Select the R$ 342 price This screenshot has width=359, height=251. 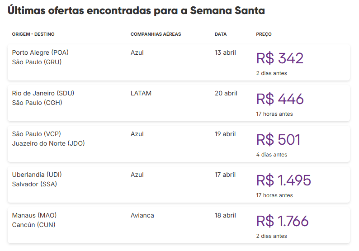[279, 58]
